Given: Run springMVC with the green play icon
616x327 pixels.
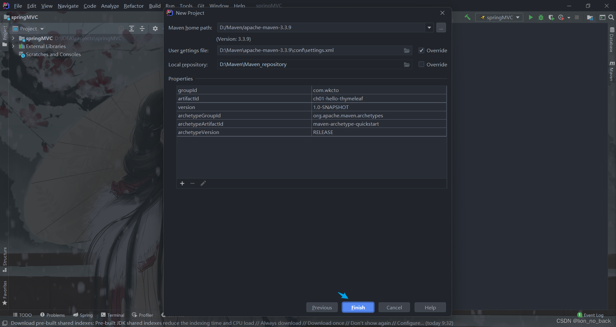Looking at the screenshot, I should click(531, 17).
